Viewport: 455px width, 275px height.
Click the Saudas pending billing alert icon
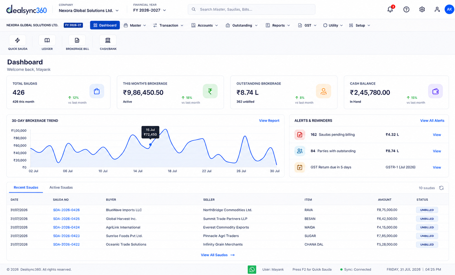300,135
